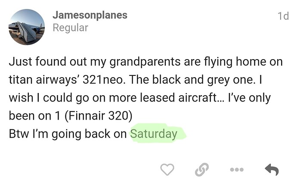The width and height of the screenshot is (297, 183).
Task: Click the "Regular" user title label
Action: click(x=70, y=28)
